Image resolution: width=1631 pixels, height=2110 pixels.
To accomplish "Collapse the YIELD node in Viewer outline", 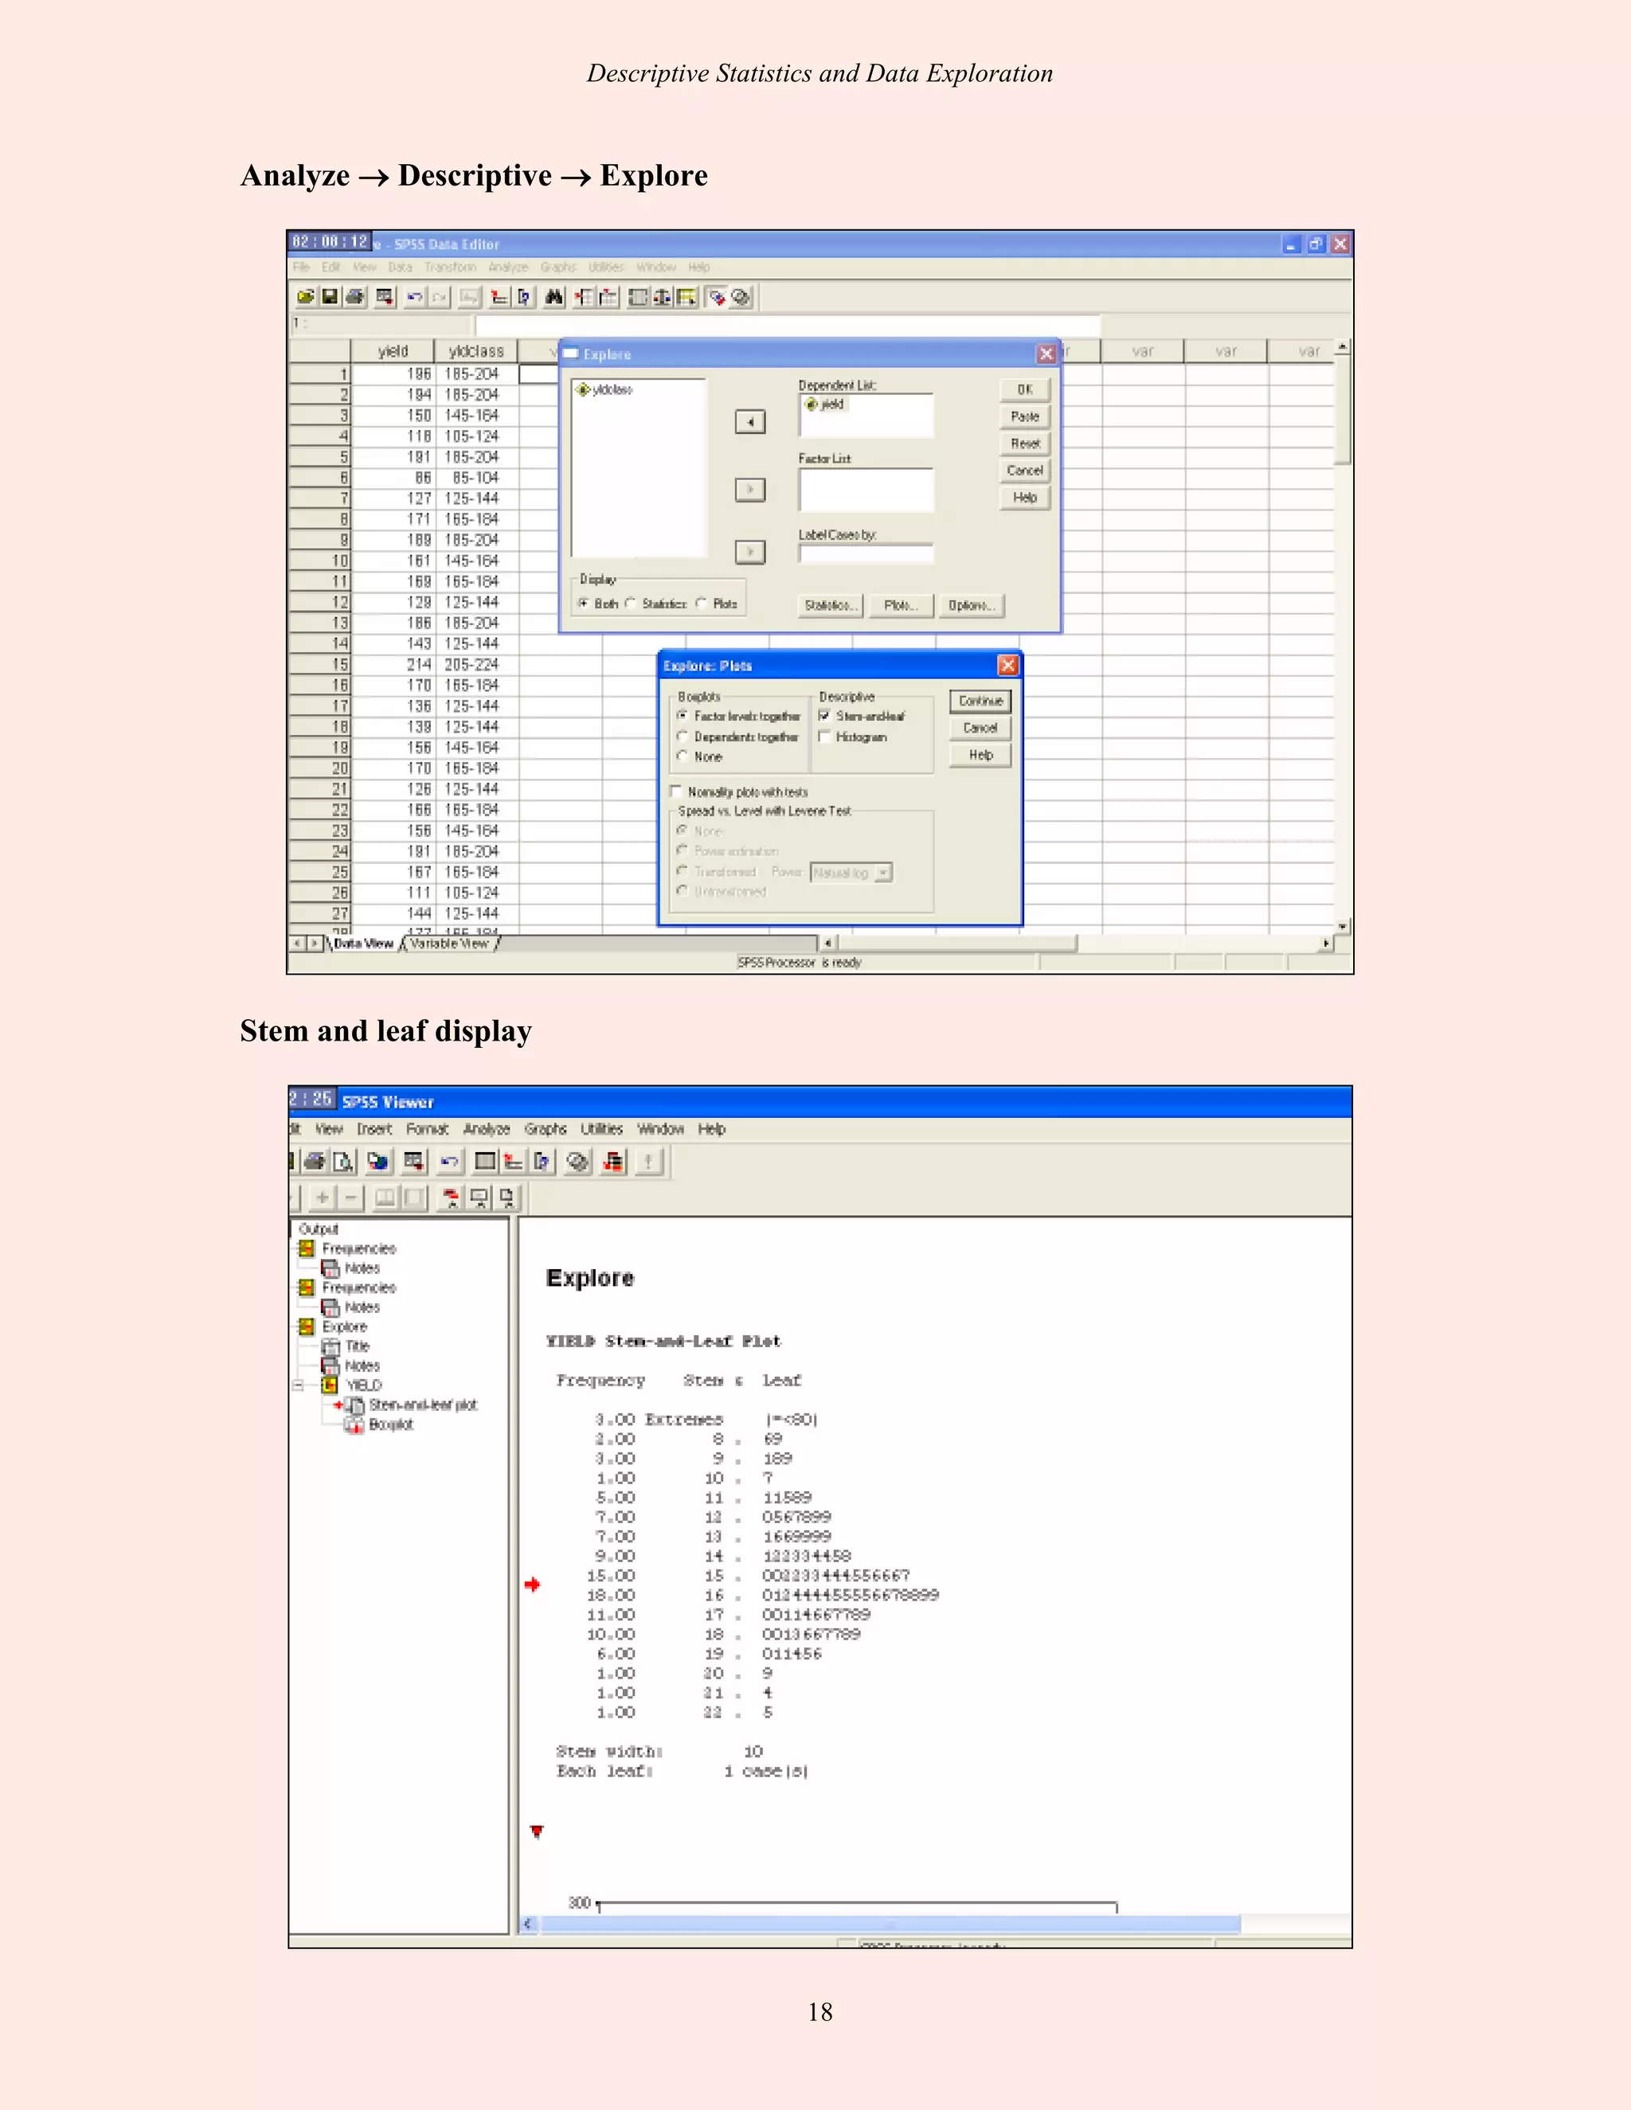I will (x=299, y=1385).
